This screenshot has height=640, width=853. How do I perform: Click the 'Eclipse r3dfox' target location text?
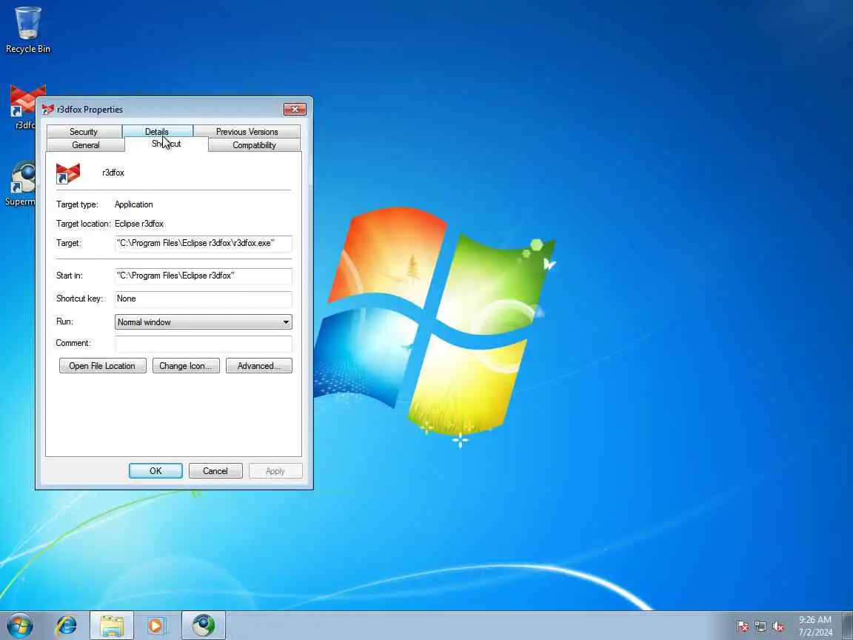(139, 224)
